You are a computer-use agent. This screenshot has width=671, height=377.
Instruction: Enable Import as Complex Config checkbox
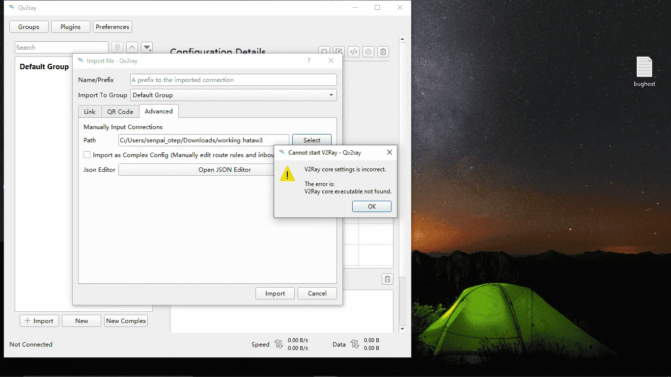[87, 155]
